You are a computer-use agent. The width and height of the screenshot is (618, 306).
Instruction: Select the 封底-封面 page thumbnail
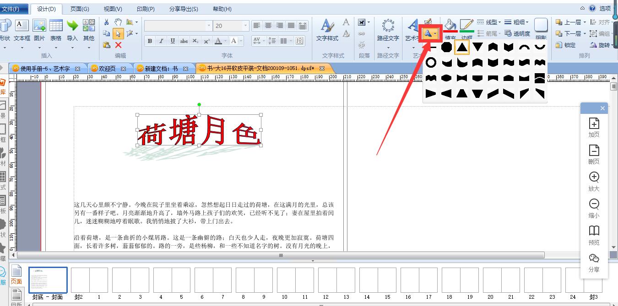(x=48, y=280)
